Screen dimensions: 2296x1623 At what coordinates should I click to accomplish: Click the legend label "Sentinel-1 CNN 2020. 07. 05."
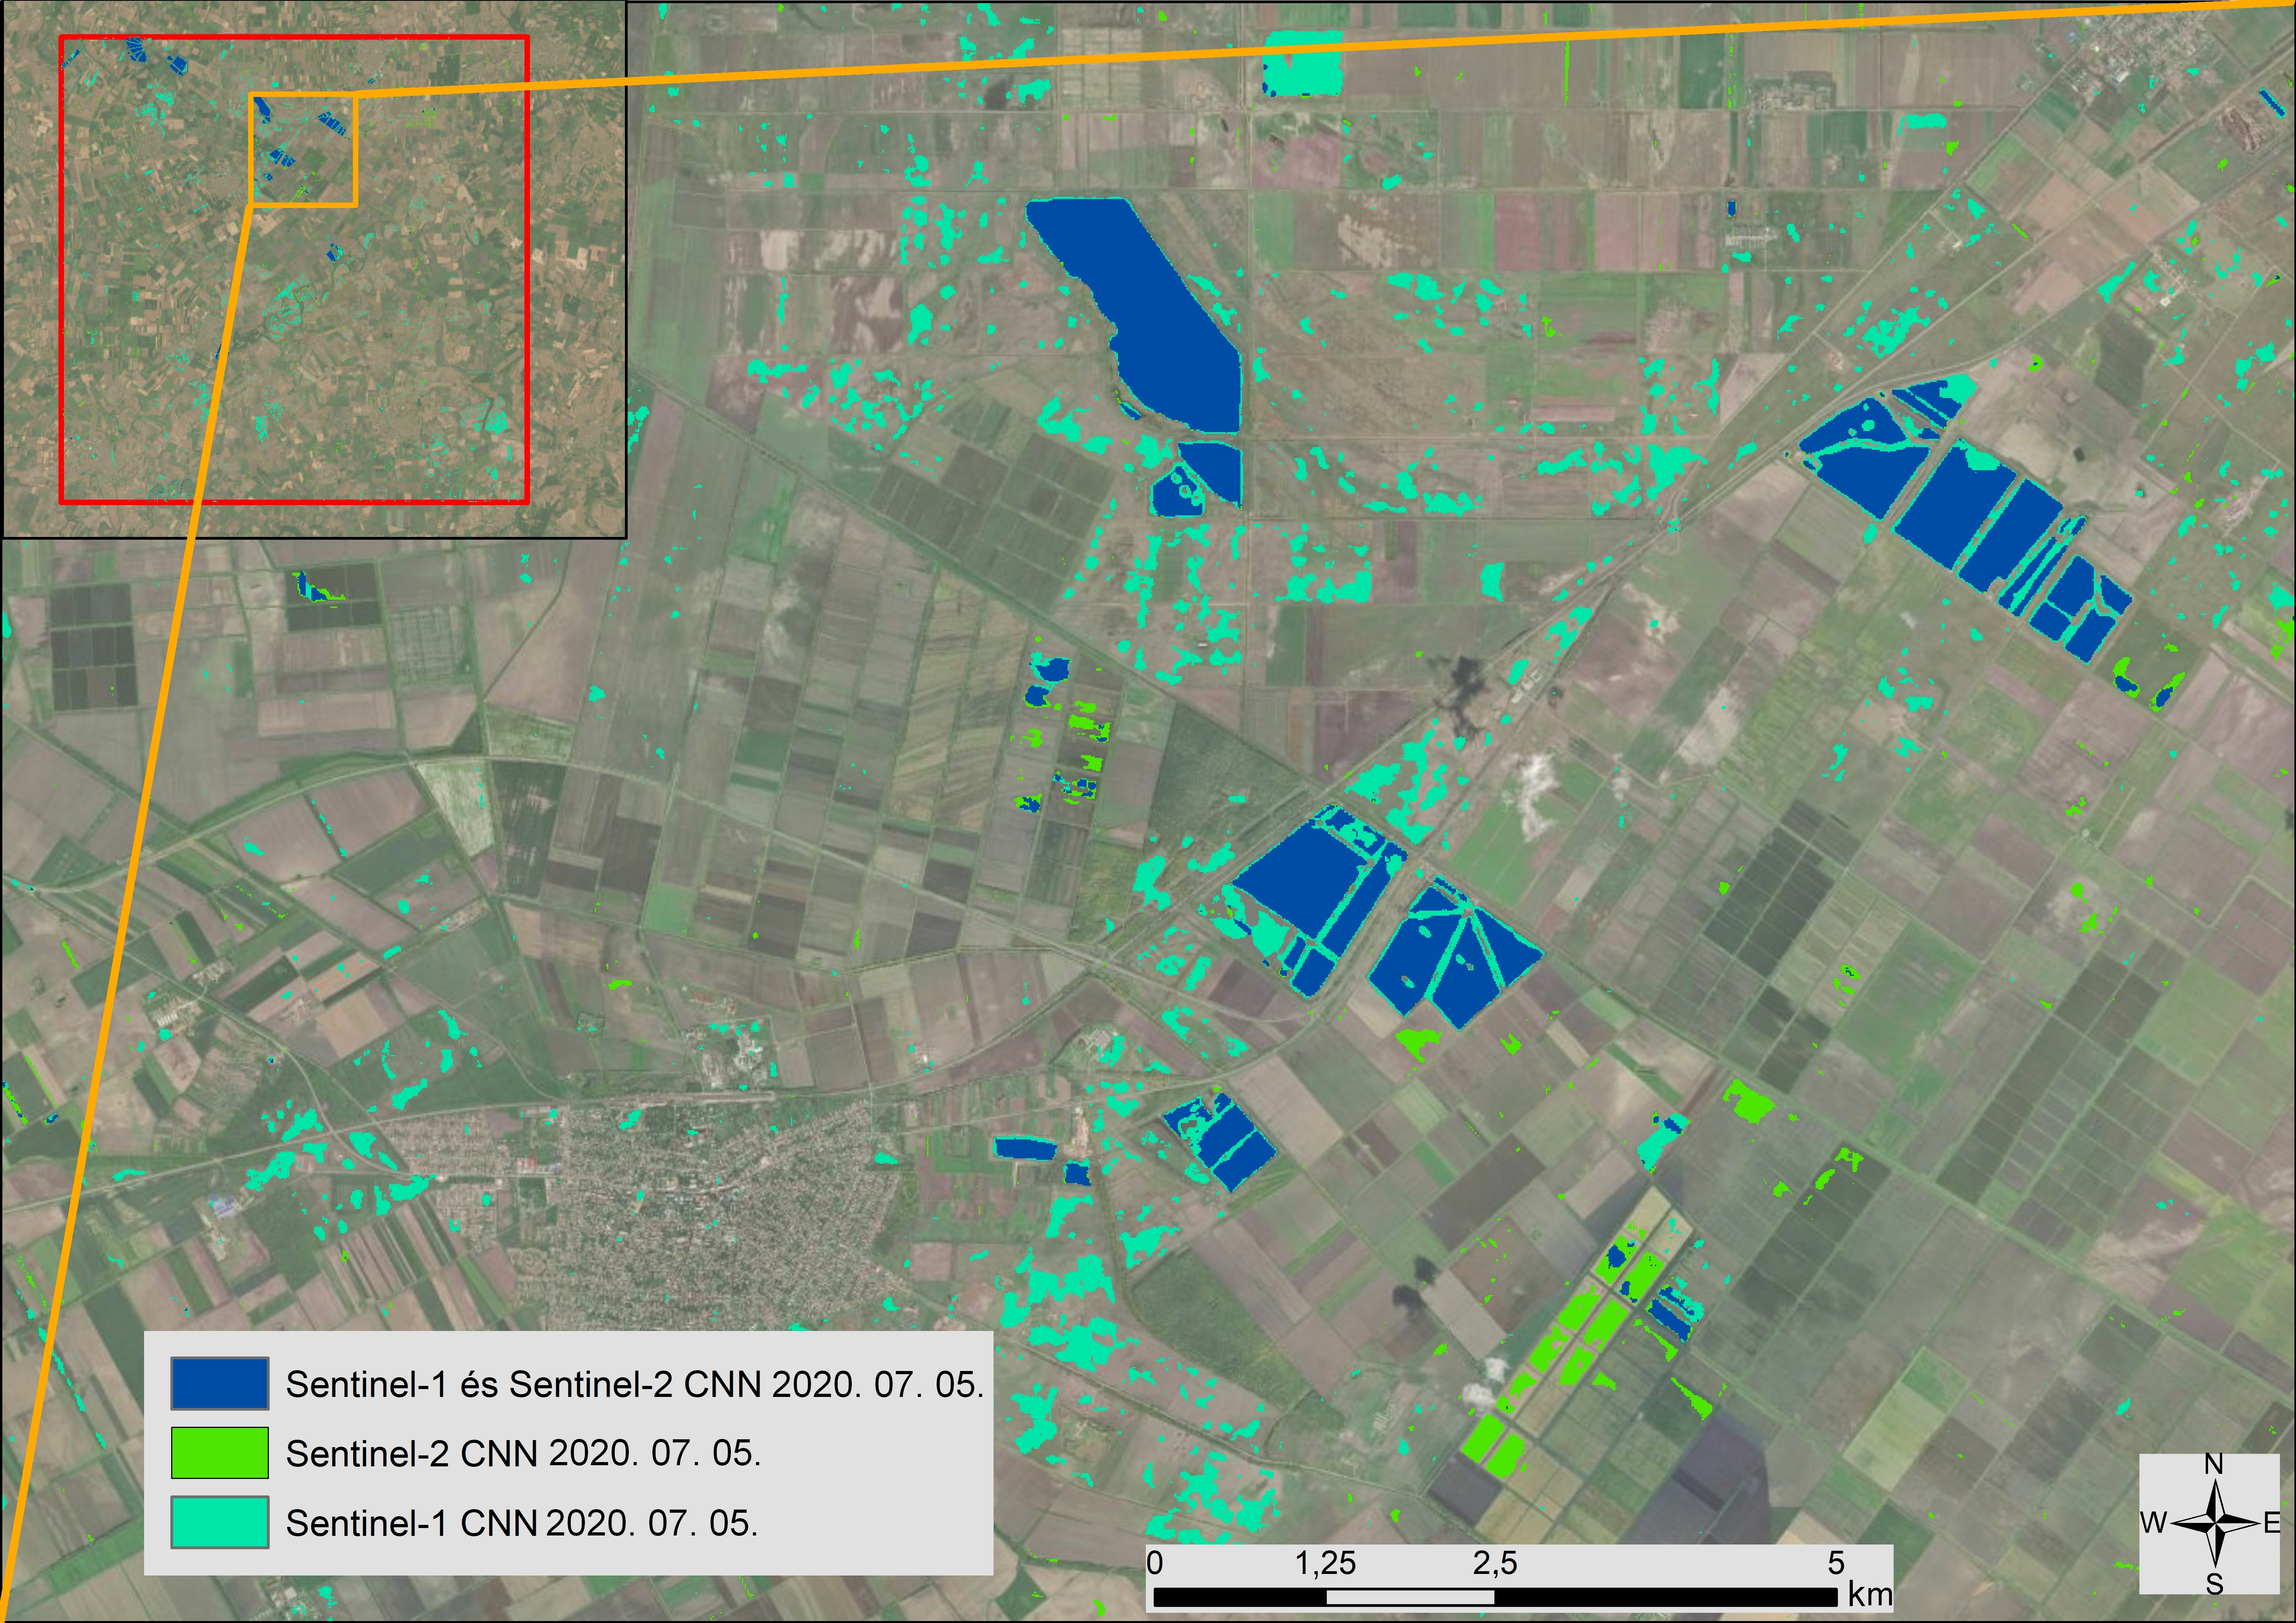[x=522, y=1523]
